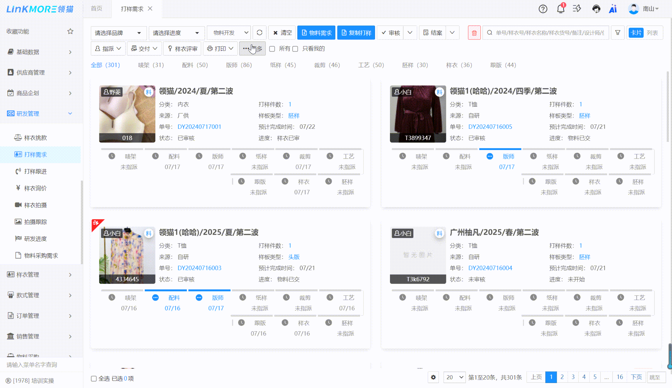This screenshot has height=388, width=672.
Task: Open notifications bell icon
Action: [x=561, y=9]
